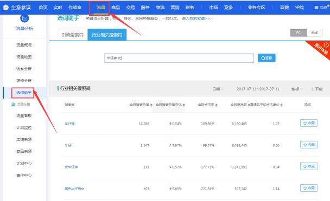Focus the keyword search input field

point(179,58)
